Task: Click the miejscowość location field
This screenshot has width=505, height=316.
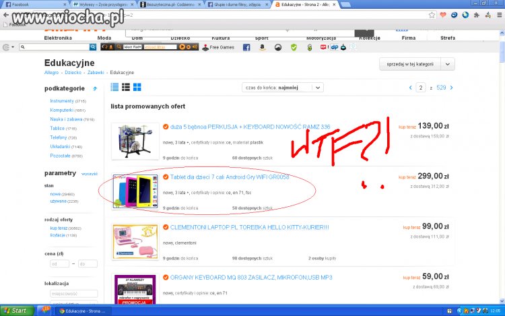Action: 74,294
